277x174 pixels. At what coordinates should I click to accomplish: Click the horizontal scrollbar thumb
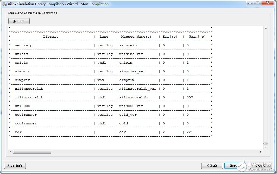[32, 152]
